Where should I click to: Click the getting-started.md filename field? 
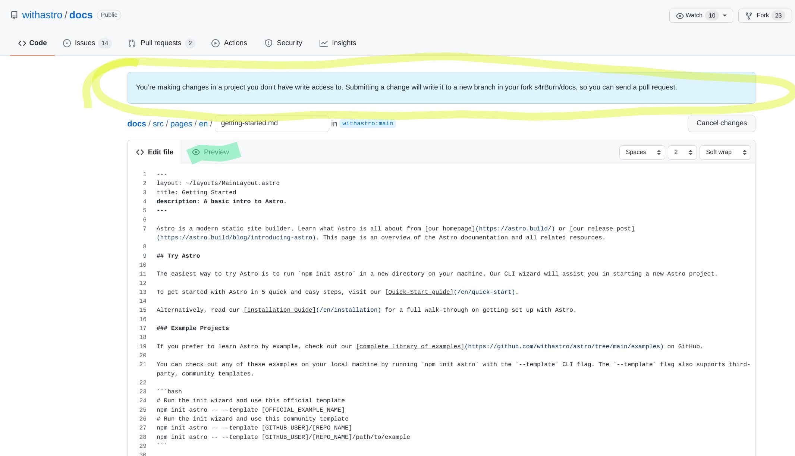[x=271, y=123]
